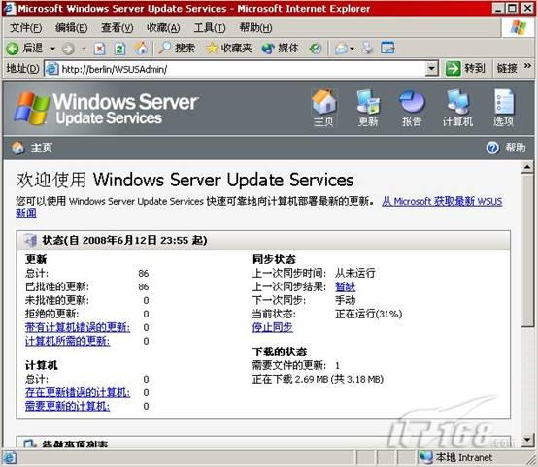Click the 正在下载 2.69 MB (共 3.18 MB) text
The height and width of the screenshot is (467, 538).
(318, 380)
